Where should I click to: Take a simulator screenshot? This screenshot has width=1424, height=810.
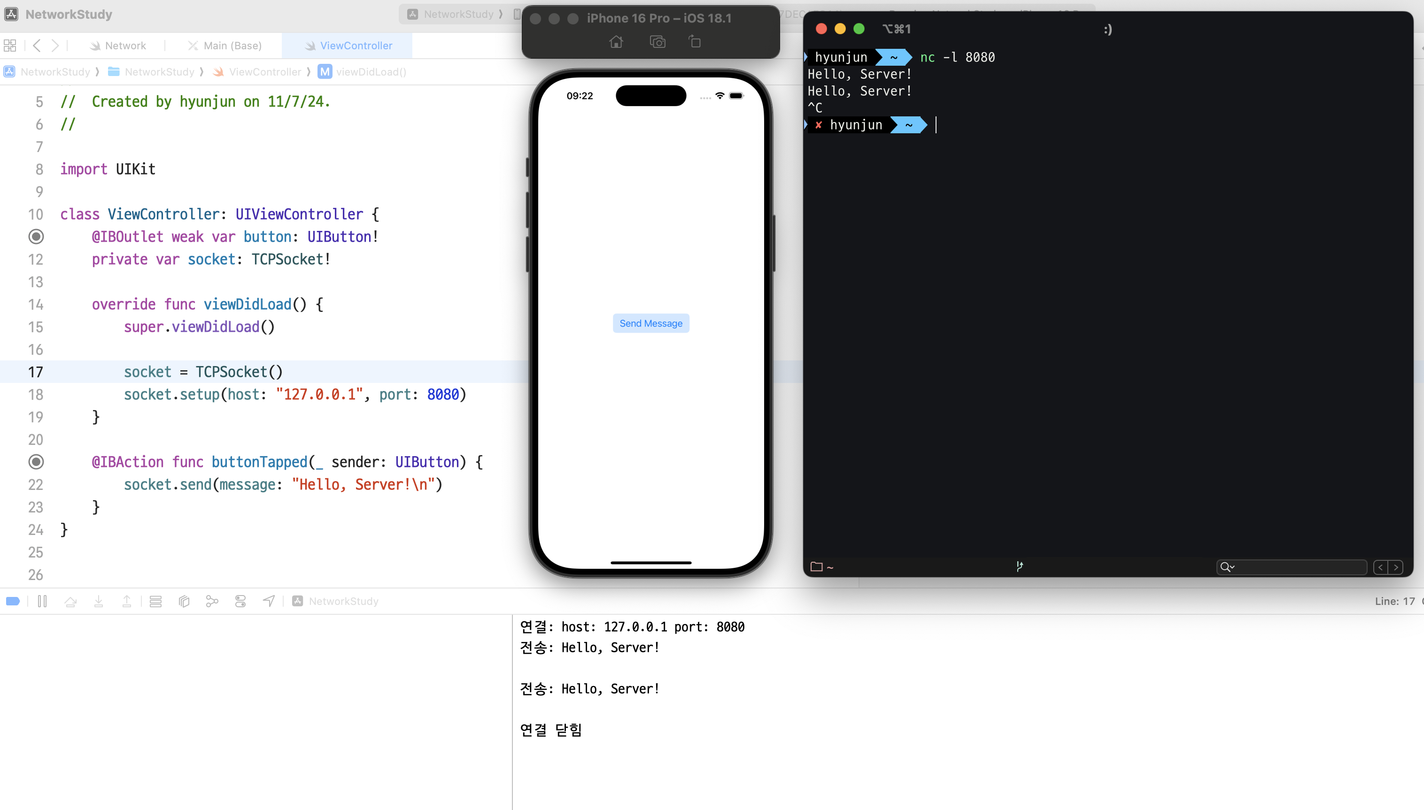[x=658, y=42]
